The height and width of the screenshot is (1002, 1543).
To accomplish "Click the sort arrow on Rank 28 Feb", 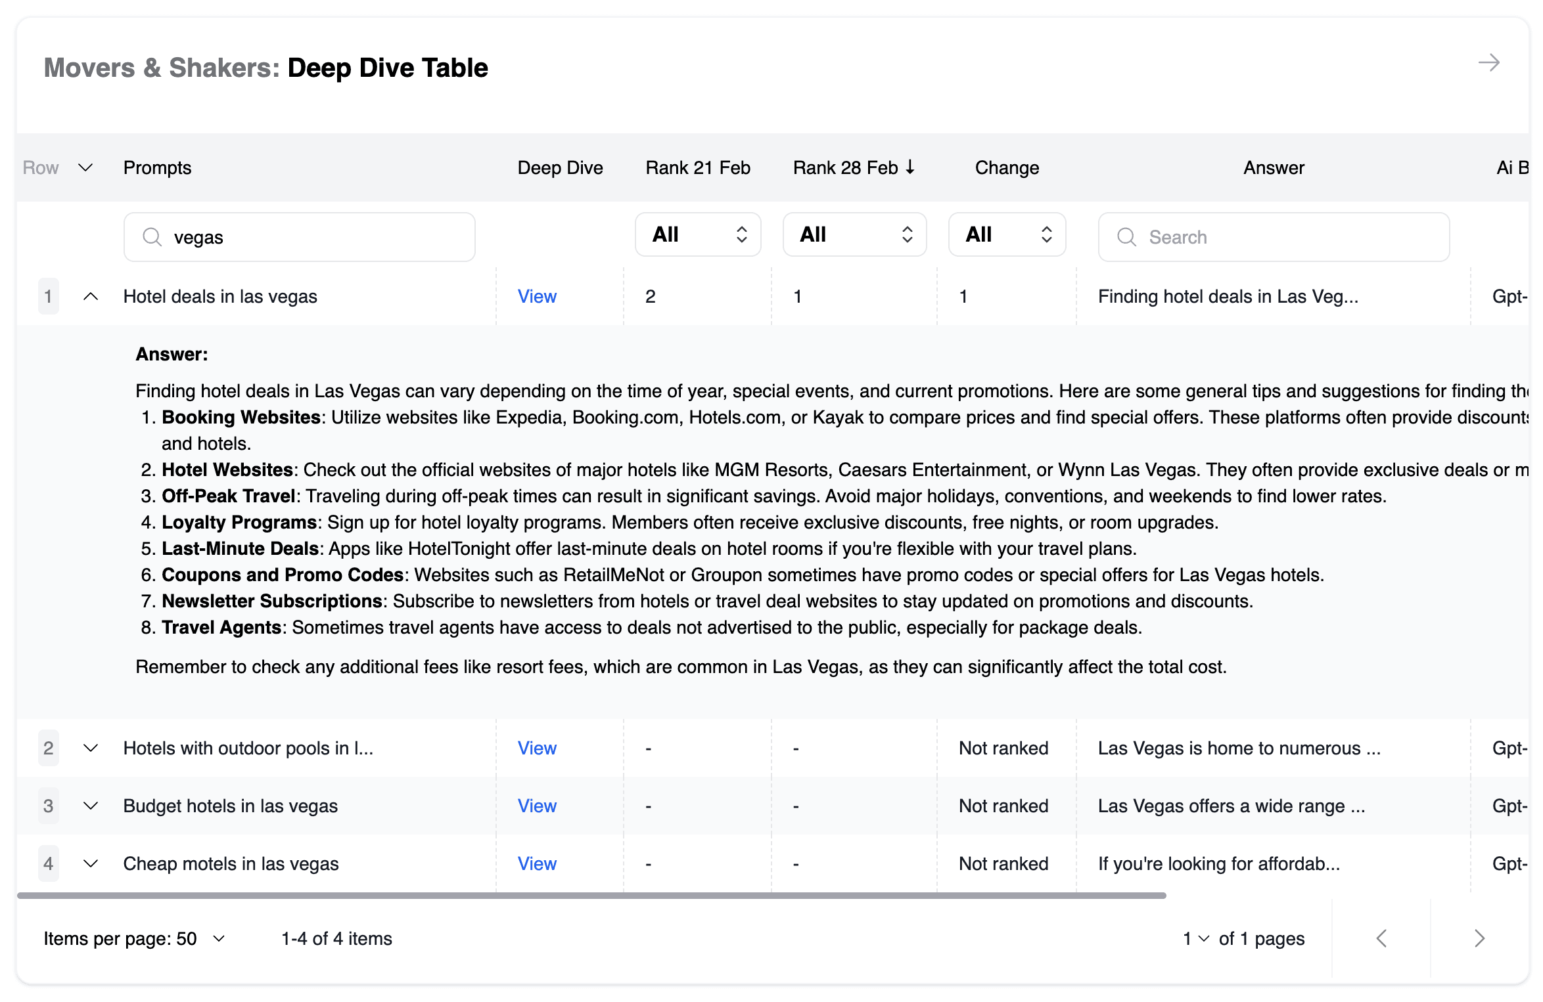I will [910, 167].
